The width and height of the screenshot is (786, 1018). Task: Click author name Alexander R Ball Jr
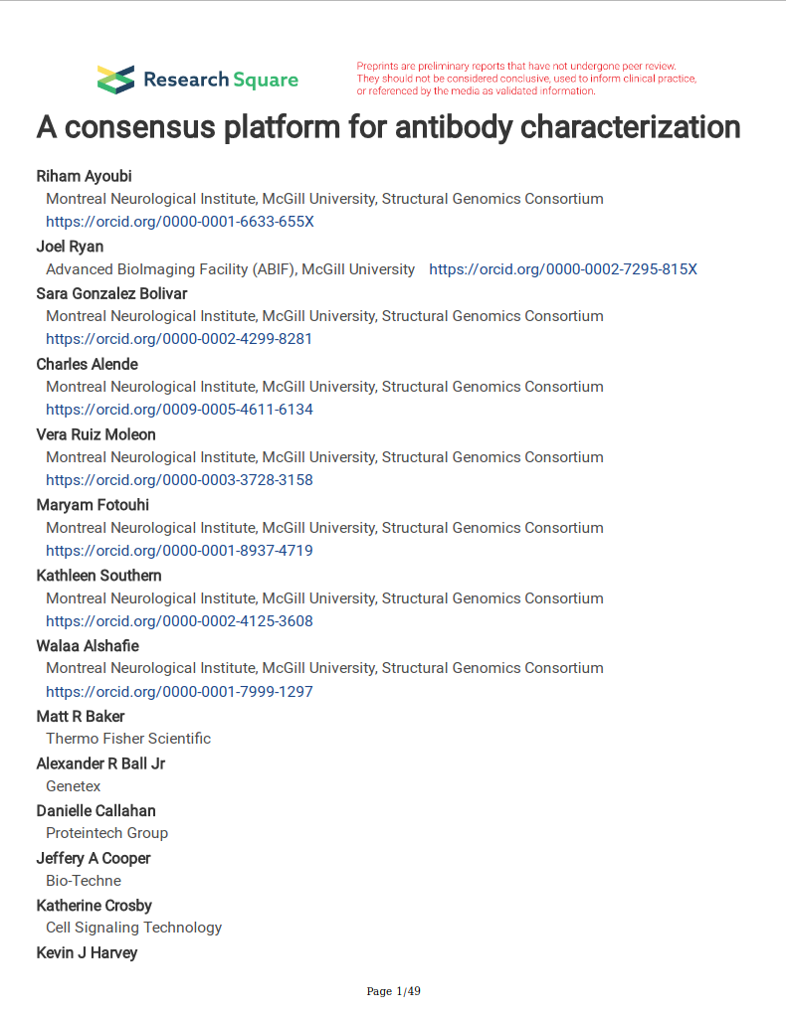pos(100,763)
